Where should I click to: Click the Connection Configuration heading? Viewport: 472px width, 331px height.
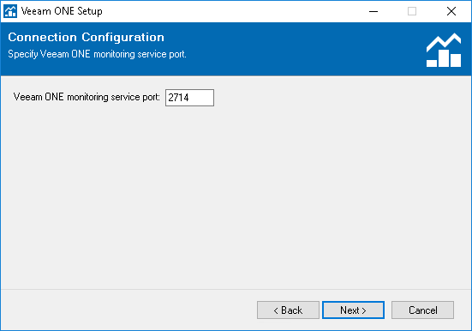87,38
